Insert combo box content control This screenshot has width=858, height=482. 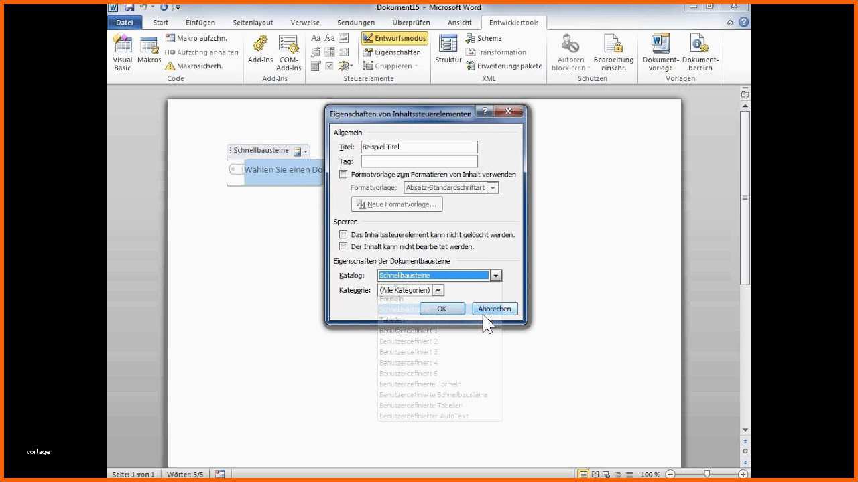click(x=330, y=52)
